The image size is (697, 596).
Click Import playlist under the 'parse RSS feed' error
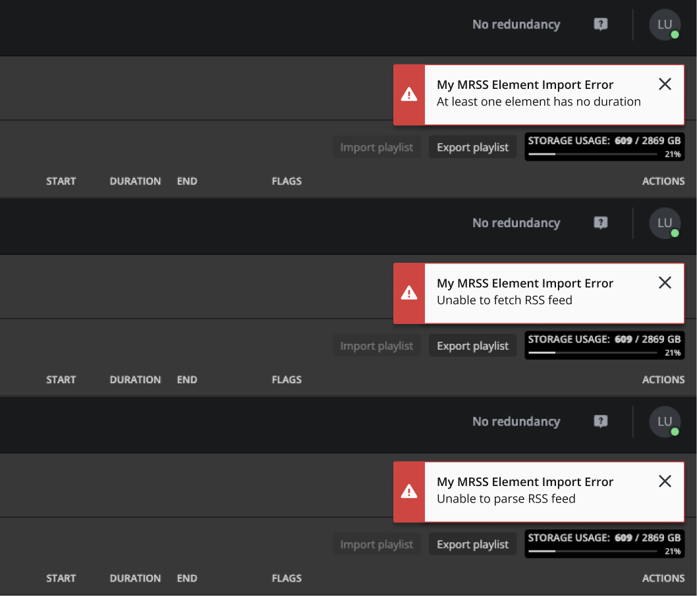click(376, 545)
